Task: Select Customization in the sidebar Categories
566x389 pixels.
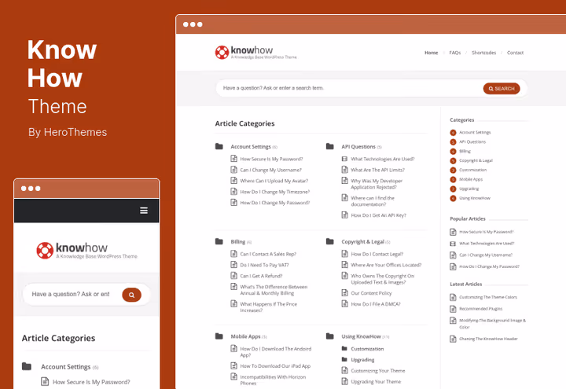Action: point(472,170)
